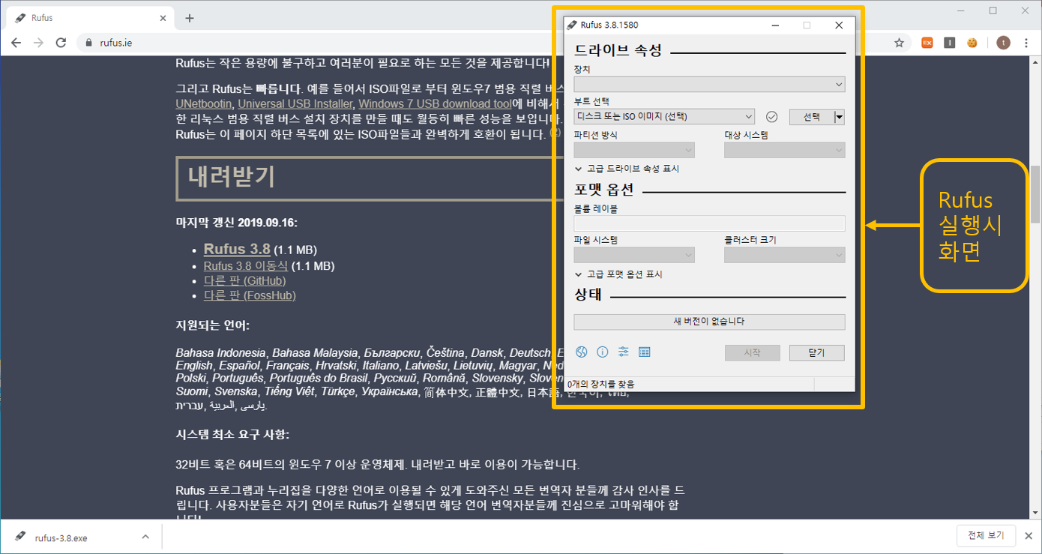1042x554 pixels.
Task: Bookmark this page with the star icon
Action: coord(899,43)
